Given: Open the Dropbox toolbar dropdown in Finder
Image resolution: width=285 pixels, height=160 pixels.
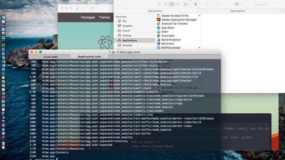Looking at the screenshot, I should [238, 4].
